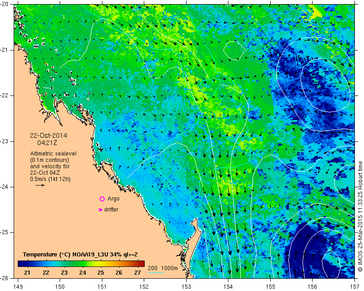
Task: Click the longitude axis label "156"
Action: (x=313, y=286)
